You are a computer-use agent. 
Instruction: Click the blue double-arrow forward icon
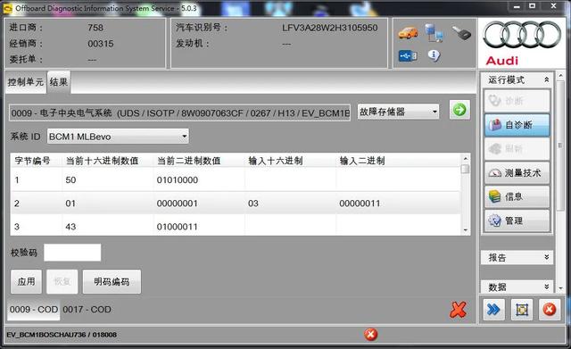(x=493, y=310)
